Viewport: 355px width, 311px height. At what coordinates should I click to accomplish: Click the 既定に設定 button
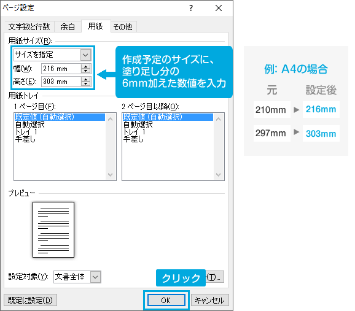30,300
